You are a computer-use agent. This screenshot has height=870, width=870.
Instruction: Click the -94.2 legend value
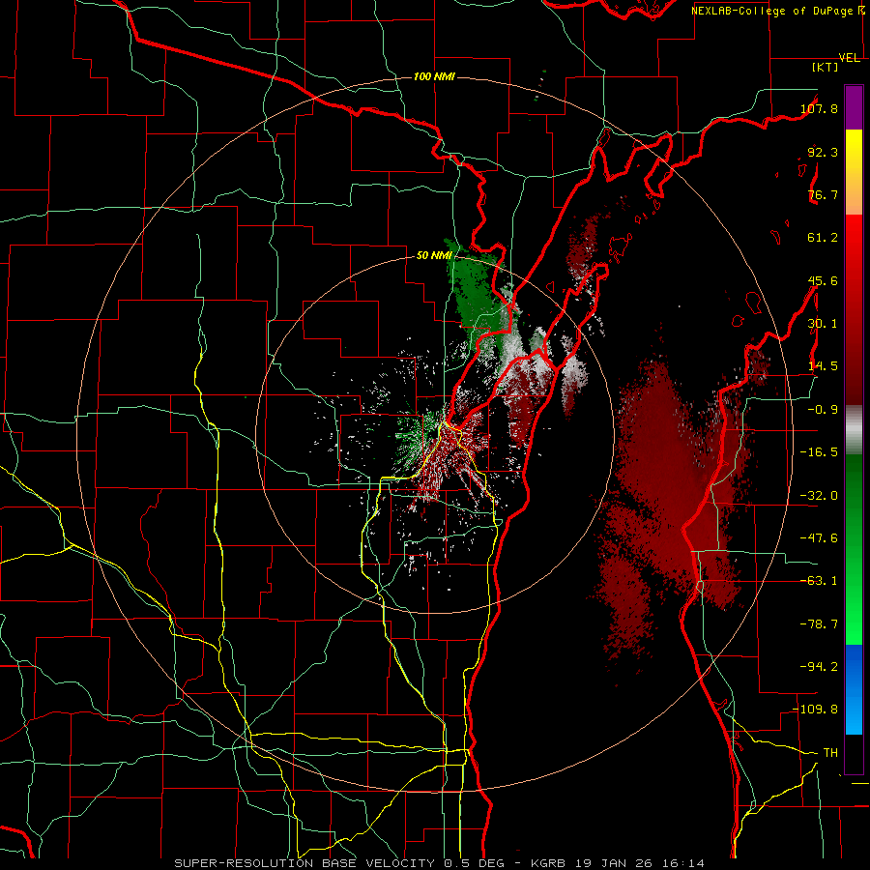tap(819, 666)
